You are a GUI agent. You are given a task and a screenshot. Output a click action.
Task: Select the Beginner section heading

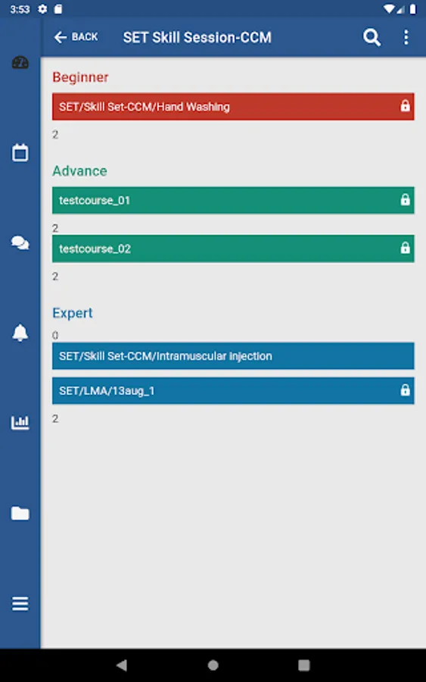pyautogui.click(x=80, y=77)
